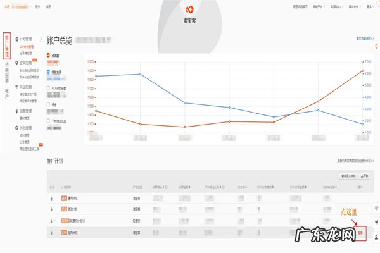Check the 佣金 checkbox
The height and width of the screenshot is (253, 380).
tap(48, 104)
